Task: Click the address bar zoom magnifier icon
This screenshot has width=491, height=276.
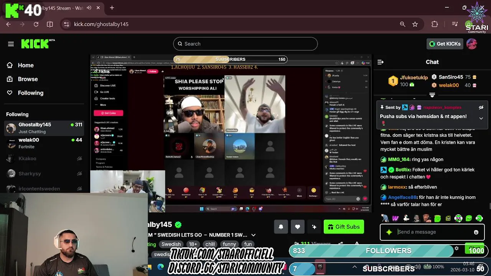Action: pyautogui.click(x=402, y=24)
